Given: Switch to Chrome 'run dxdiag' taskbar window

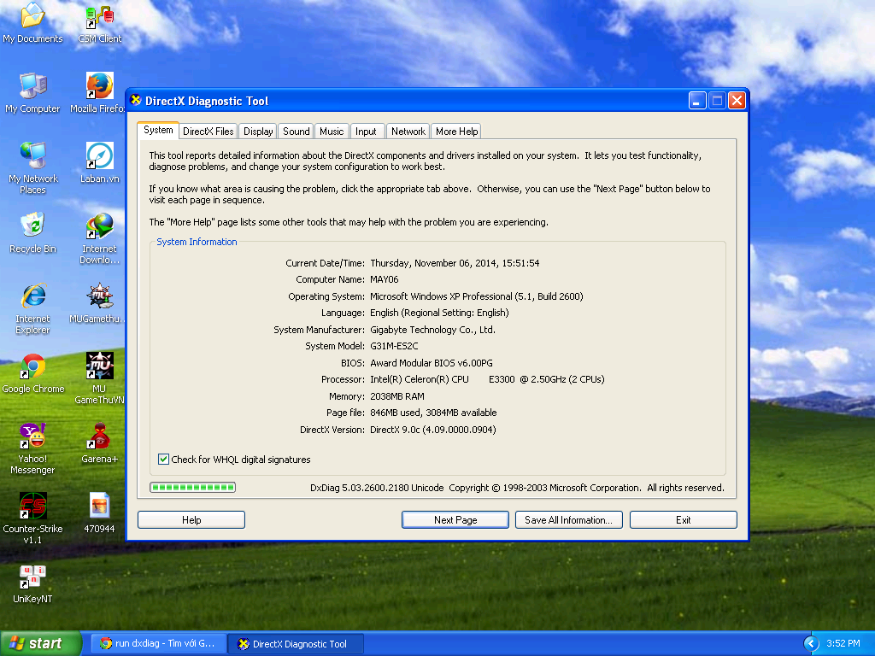Looking at the screenshot, I should pos(157,644).
